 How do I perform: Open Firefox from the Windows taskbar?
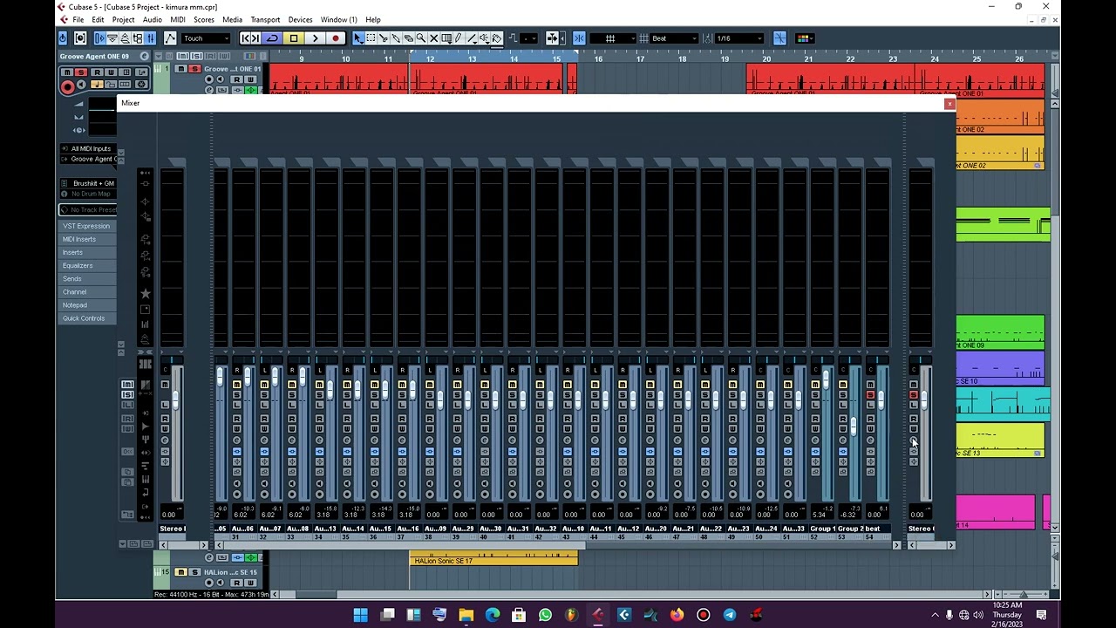(677, 615)
